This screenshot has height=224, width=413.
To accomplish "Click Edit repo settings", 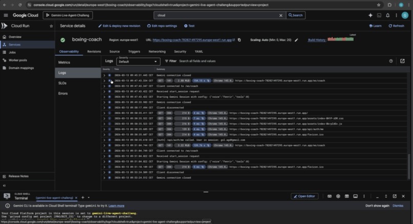I will 162,26.
